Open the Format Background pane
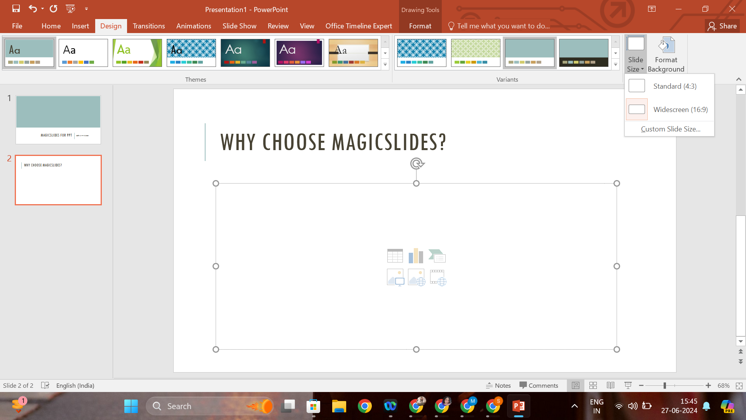The image size is (746, 420). tap(666, 54)
